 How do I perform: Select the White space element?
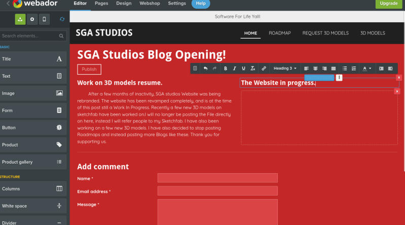(x=33, y=206)
